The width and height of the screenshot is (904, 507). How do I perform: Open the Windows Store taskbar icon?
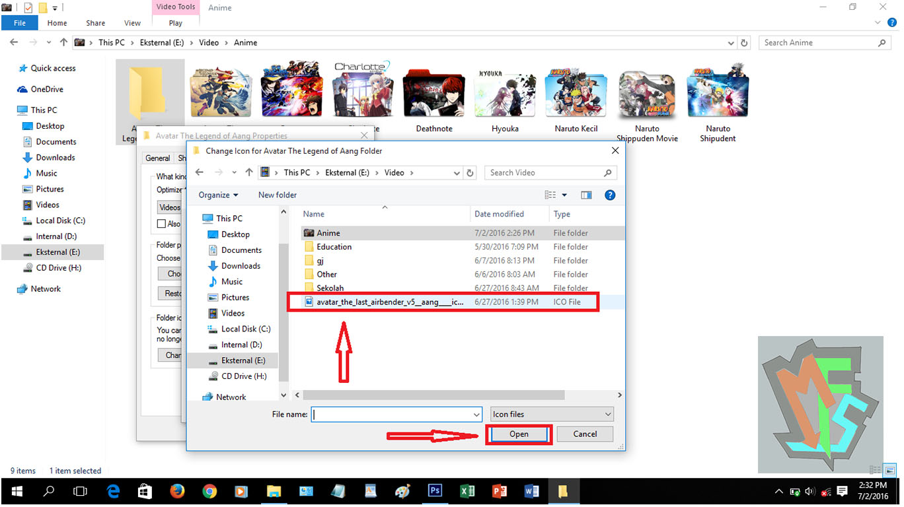coord(145,491)
